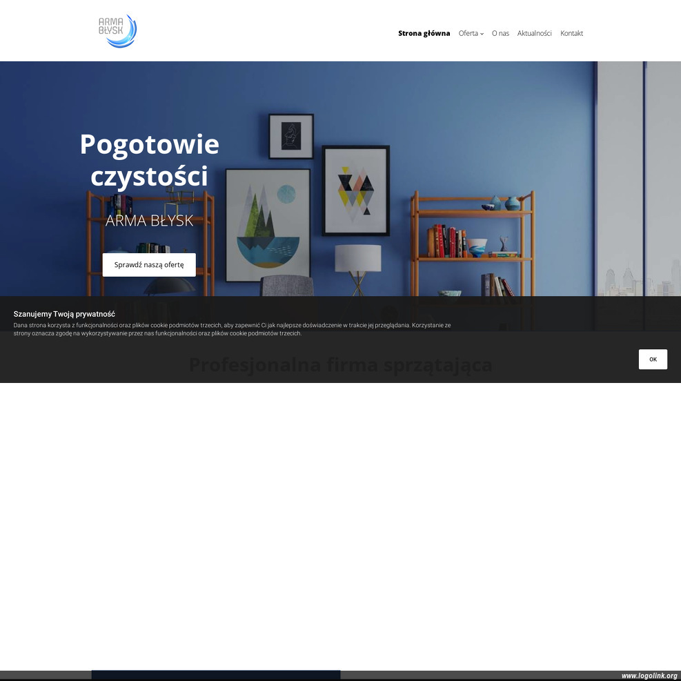Screen dimensions: 681x681
Task: Click the Profesjonalna firma sprzątająca heading
Action: tap(341, 364)
